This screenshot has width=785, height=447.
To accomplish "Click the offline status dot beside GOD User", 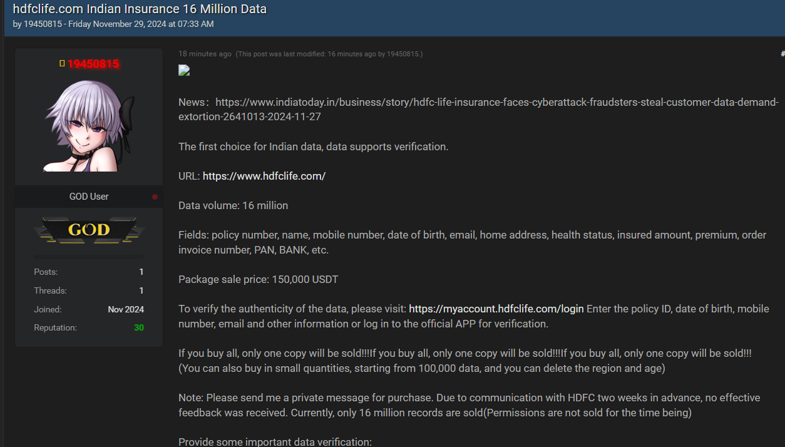I will point(155,197).
